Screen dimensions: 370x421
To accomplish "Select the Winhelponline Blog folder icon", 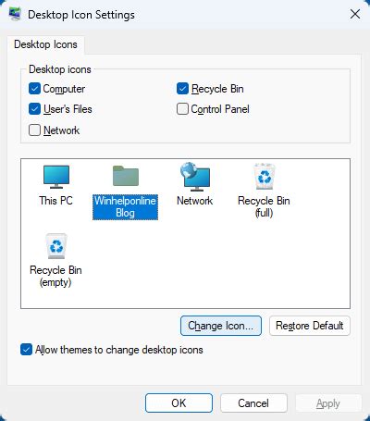I will [126, 176].
